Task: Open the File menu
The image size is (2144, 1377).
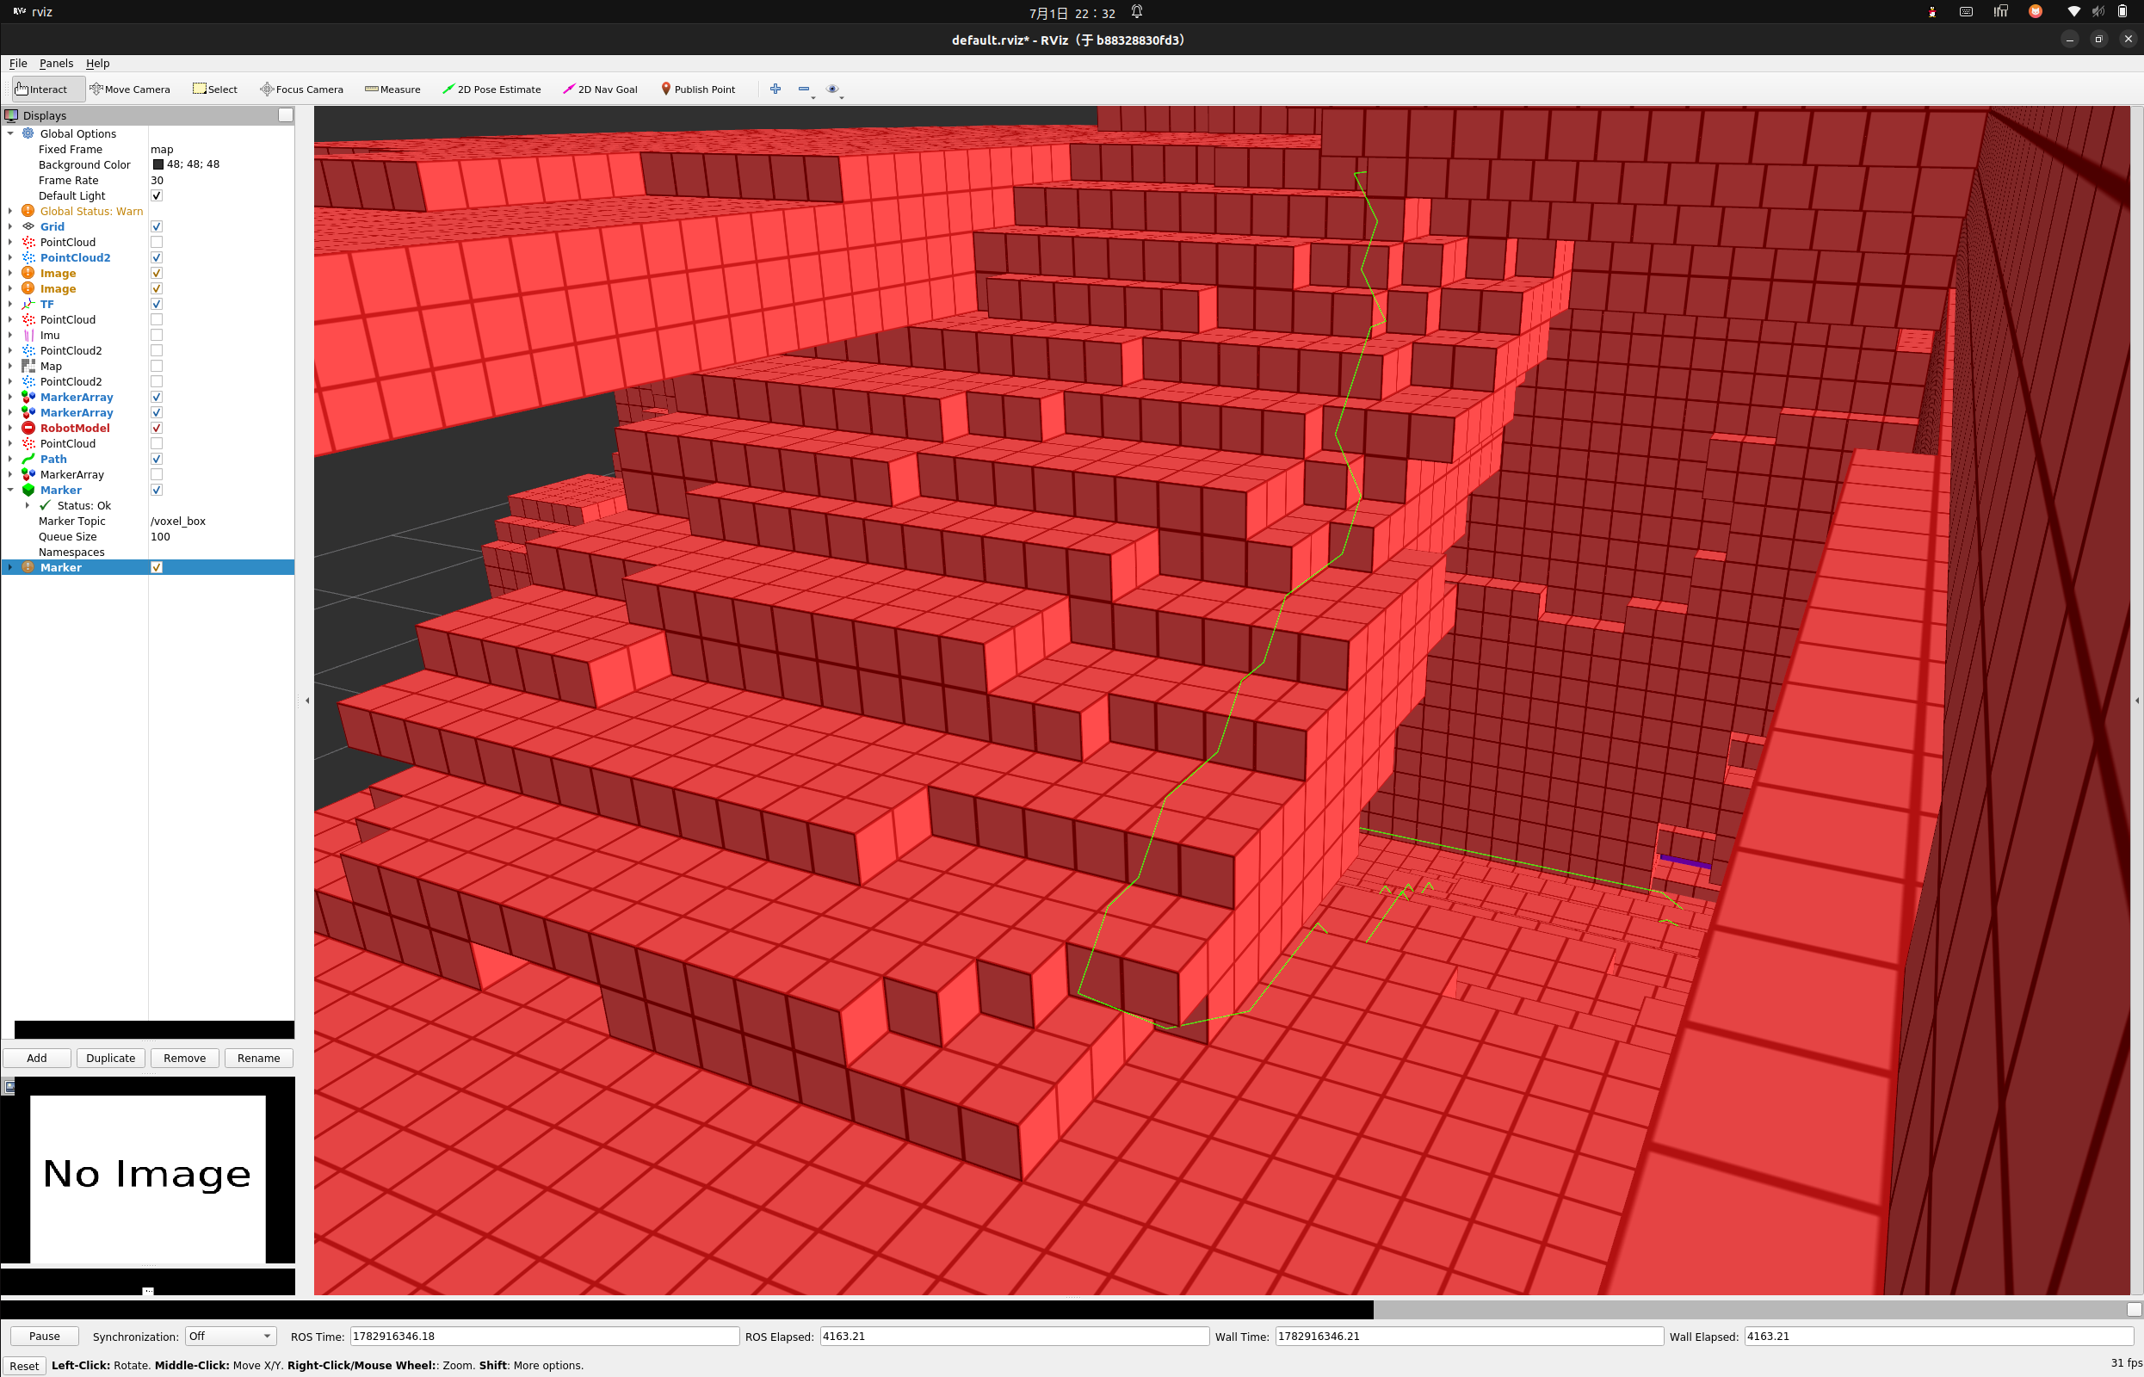Action: [18, 64]
